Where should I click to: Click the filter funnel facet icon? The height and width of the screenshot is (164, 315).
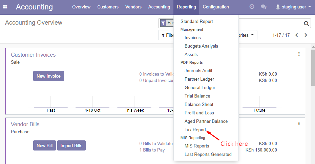point(163,23)
